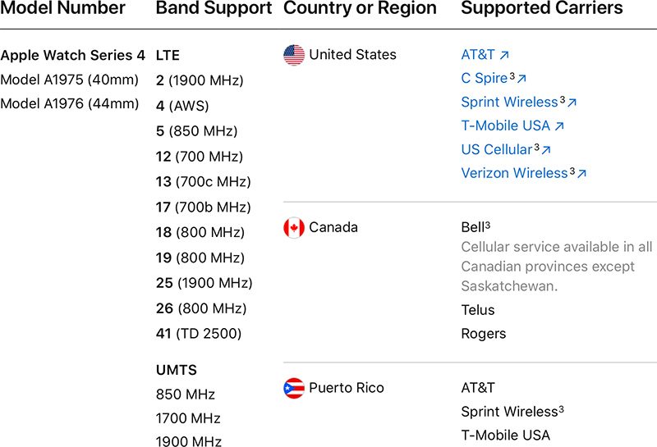
Task: Click the United States flag icon
Action: click(293, 55)
